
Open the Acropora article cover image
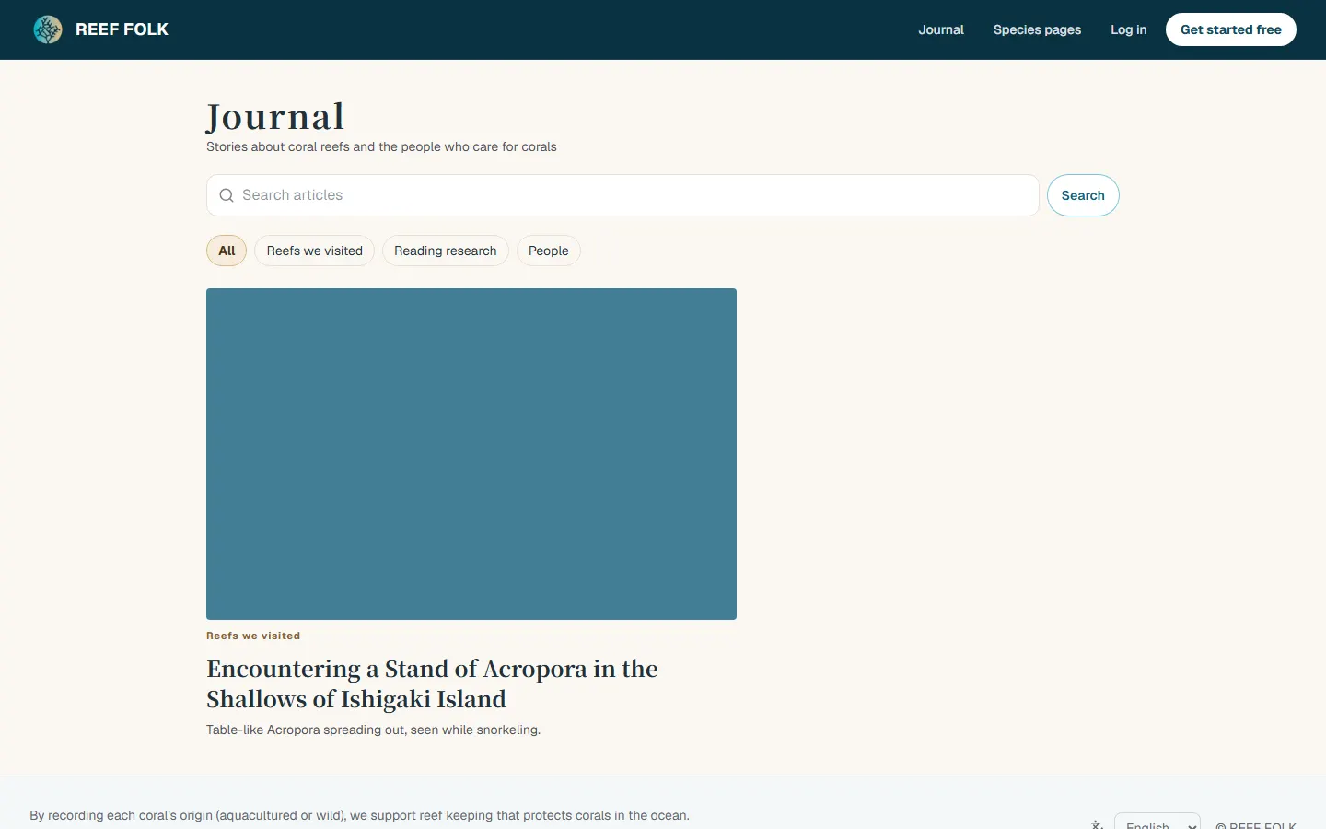(x=471, y=454)
